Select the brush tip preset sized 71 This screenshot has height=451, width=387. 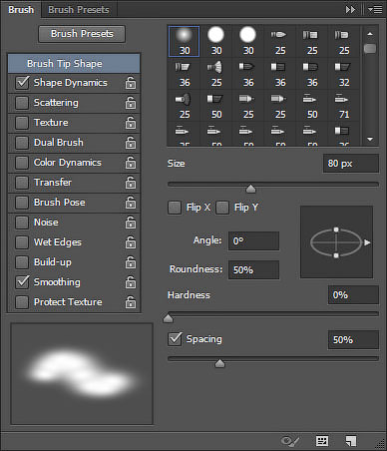[344, 107]
